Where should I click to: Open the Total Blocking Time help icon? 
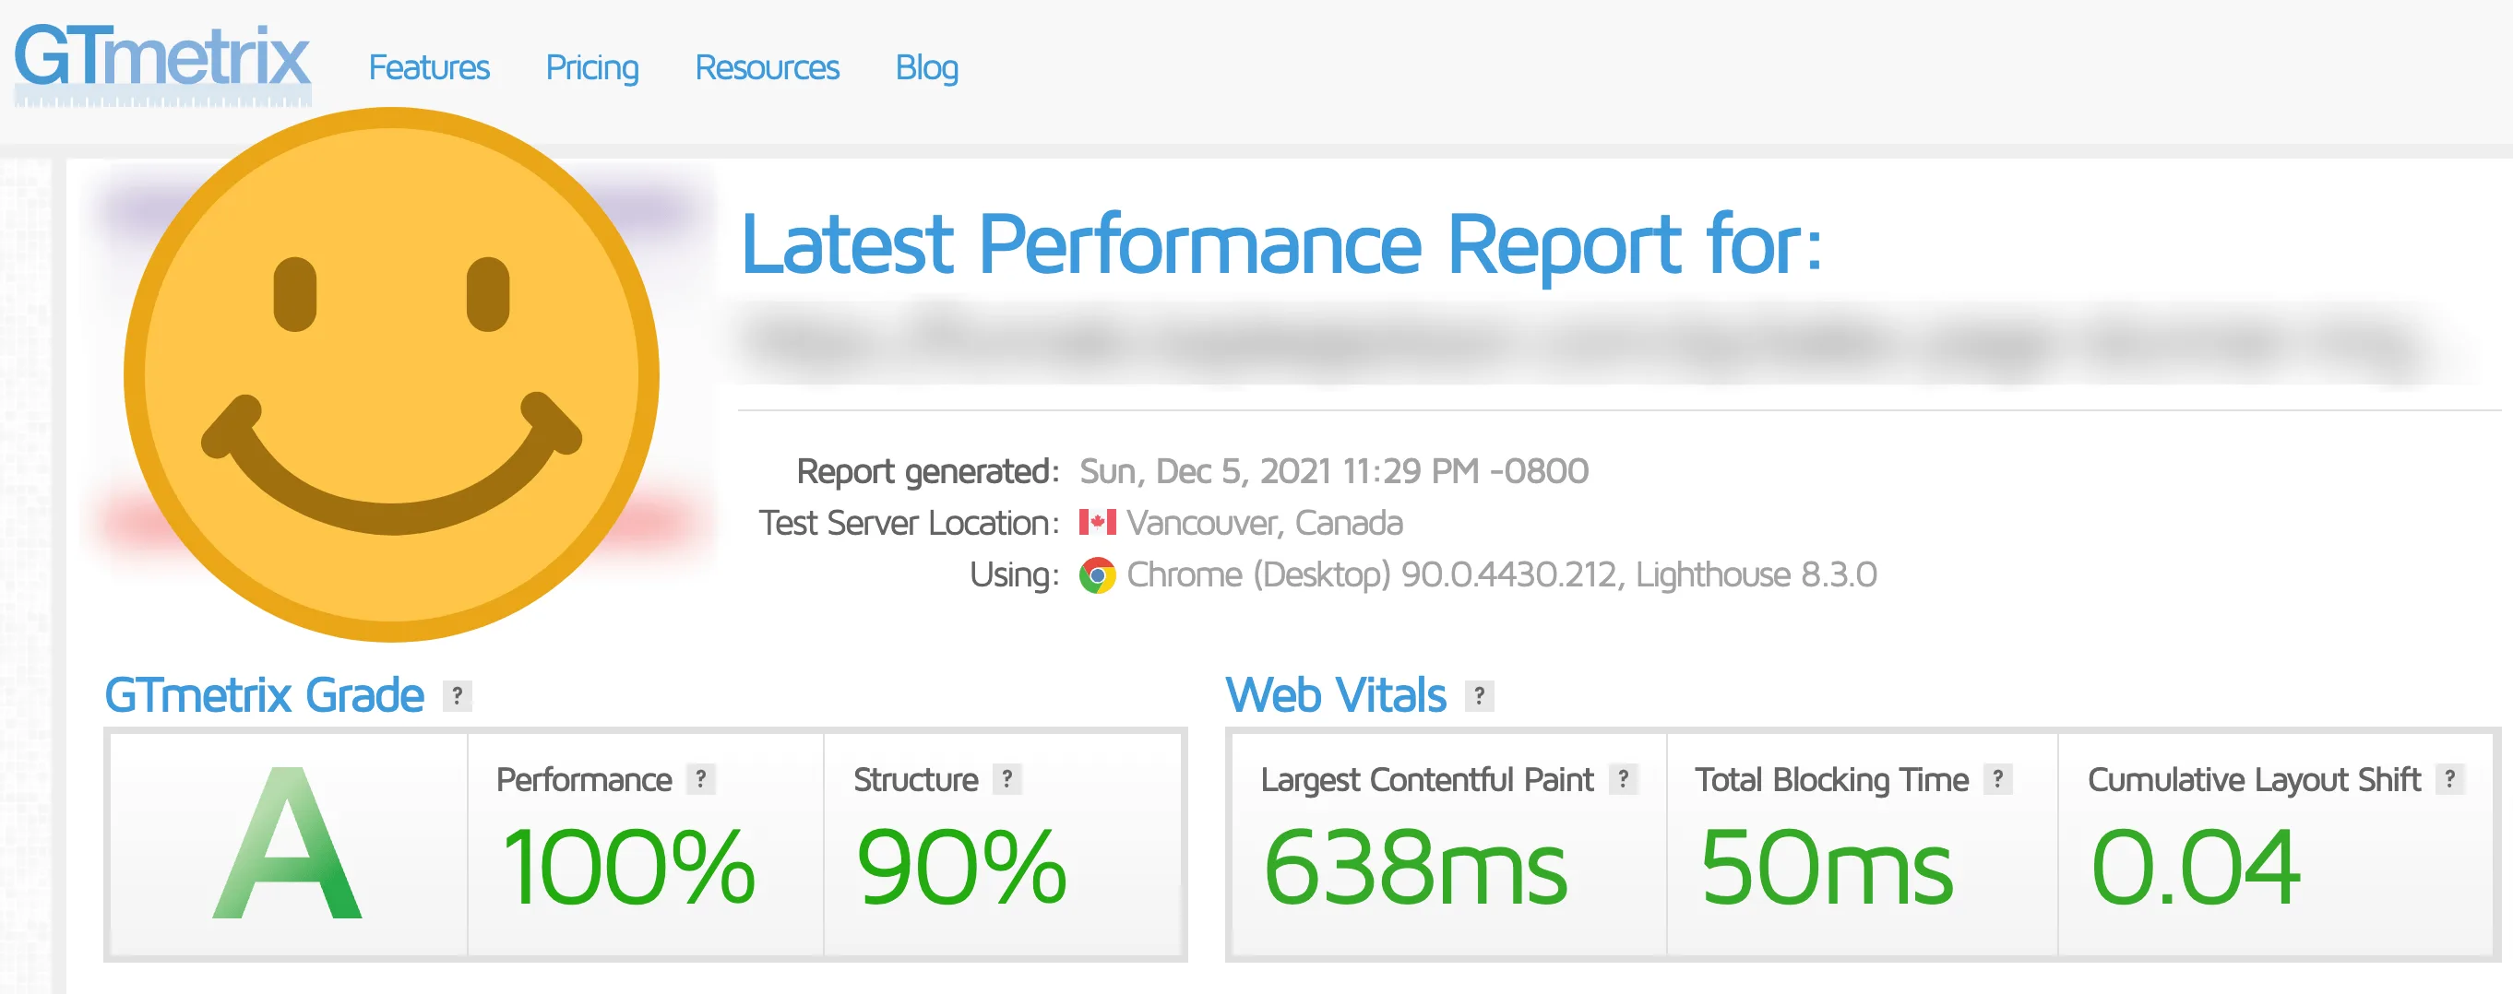1998,778
